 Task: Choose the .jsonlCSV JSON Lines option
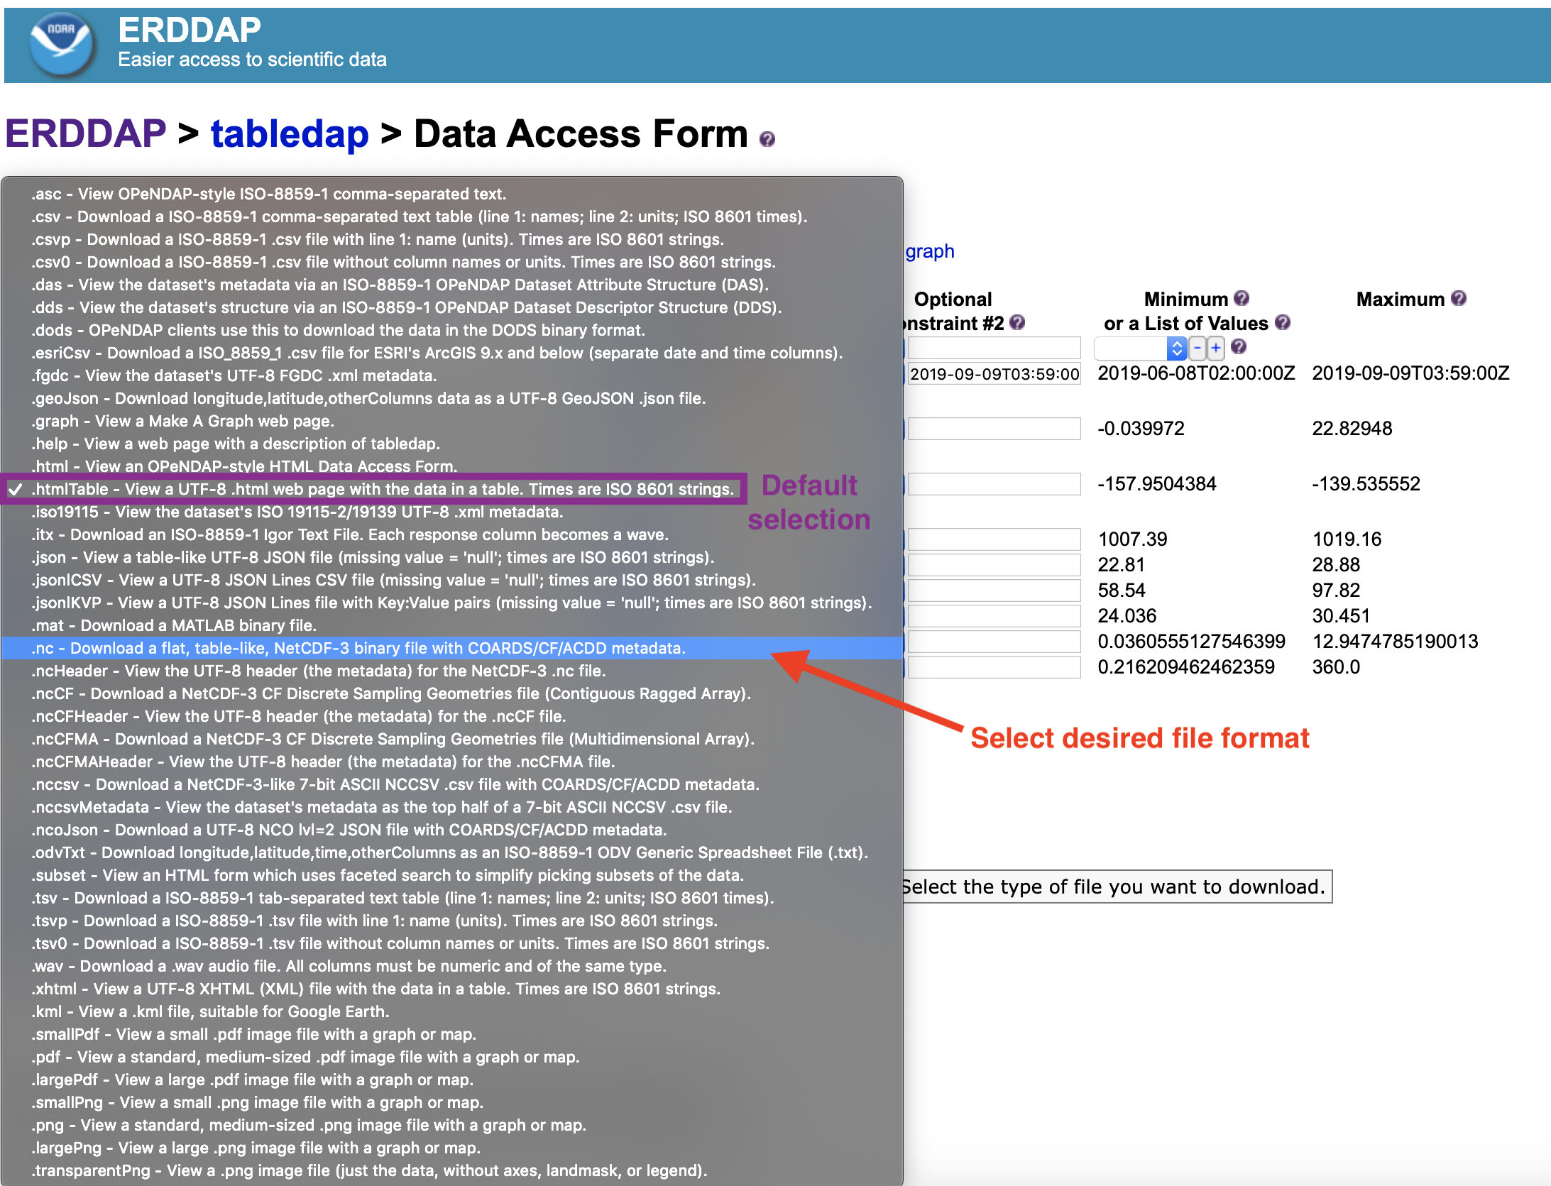(451, 580)
